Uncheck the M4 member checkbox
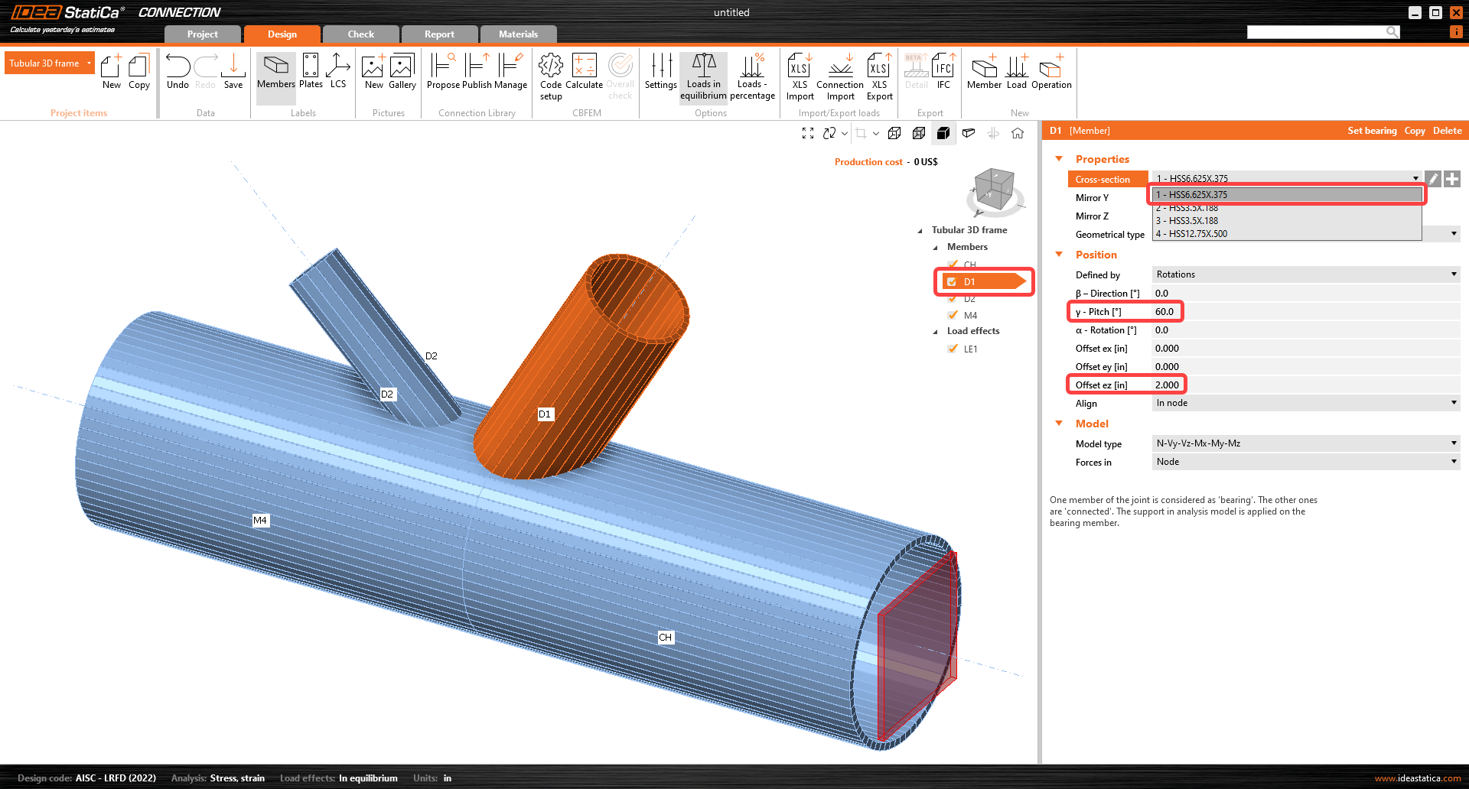This screenshot has width=1469, height=789. click(x=953, y=315)
